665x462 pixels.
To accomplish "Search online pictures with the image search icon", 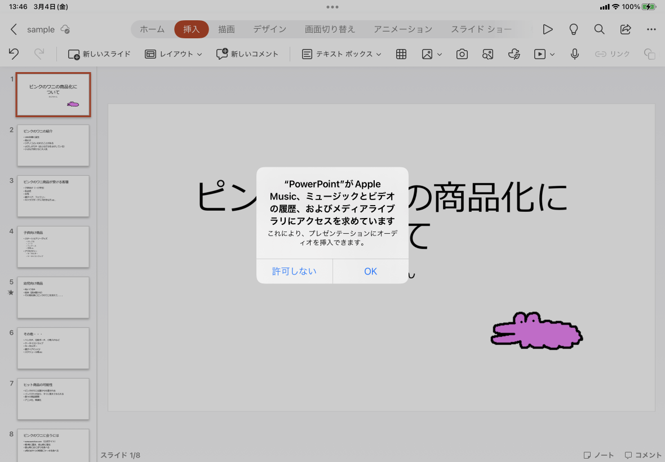I will [x=487, y=54].
